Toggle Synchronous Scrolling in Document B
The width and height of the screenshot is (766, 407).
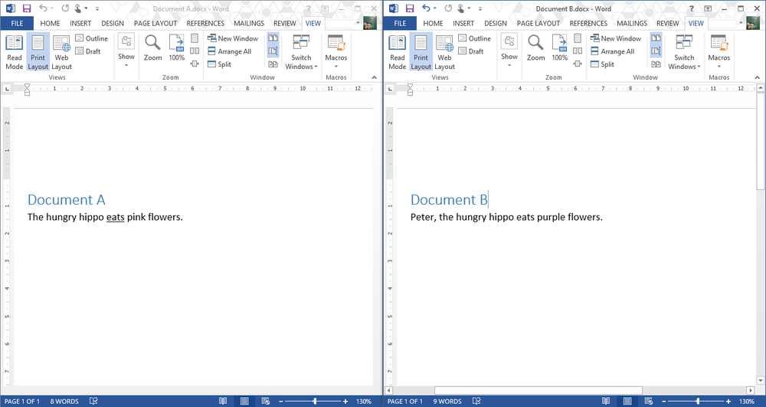coord(656,51)
